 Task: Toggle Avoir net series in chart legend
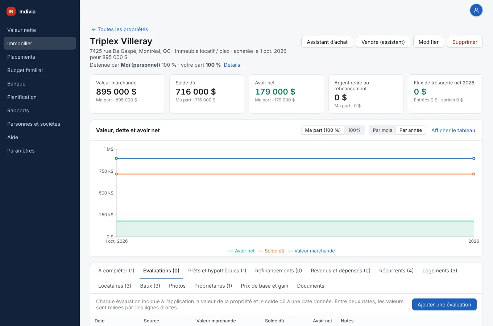point(241,251)
